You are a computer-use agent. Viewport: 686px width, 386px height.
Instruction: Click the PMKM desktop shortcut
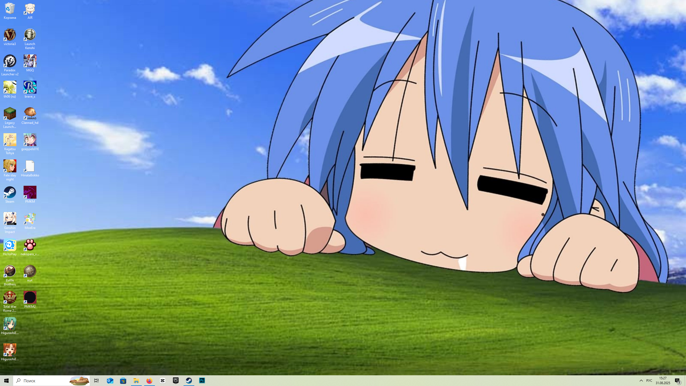pyautogui.click(x=30, y=195)
